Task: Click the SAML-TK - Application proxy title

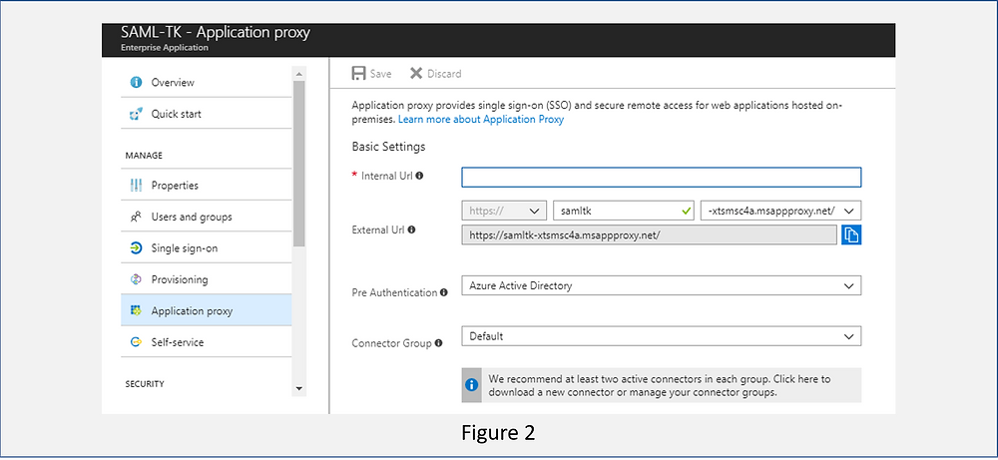Action: pyautogui.click(x=216, y=33)
